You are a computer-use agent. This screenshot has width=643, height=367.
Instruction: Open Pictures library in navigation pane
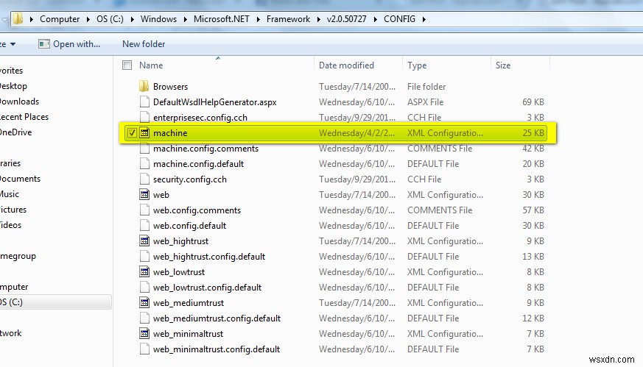point(13,210)
